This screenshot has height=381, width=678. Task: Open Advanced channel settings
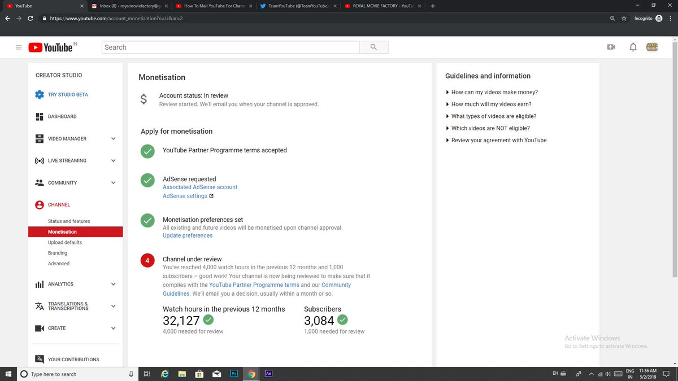59,264
